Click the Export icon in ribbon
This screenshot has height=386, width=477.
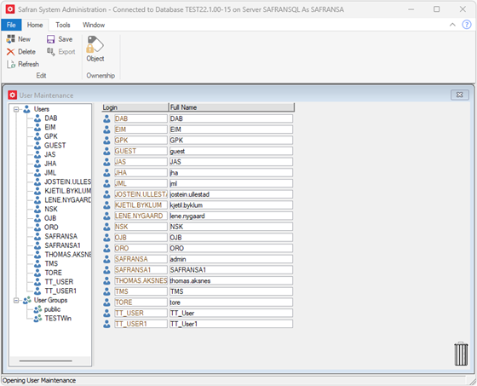click(x=50, y=52)
